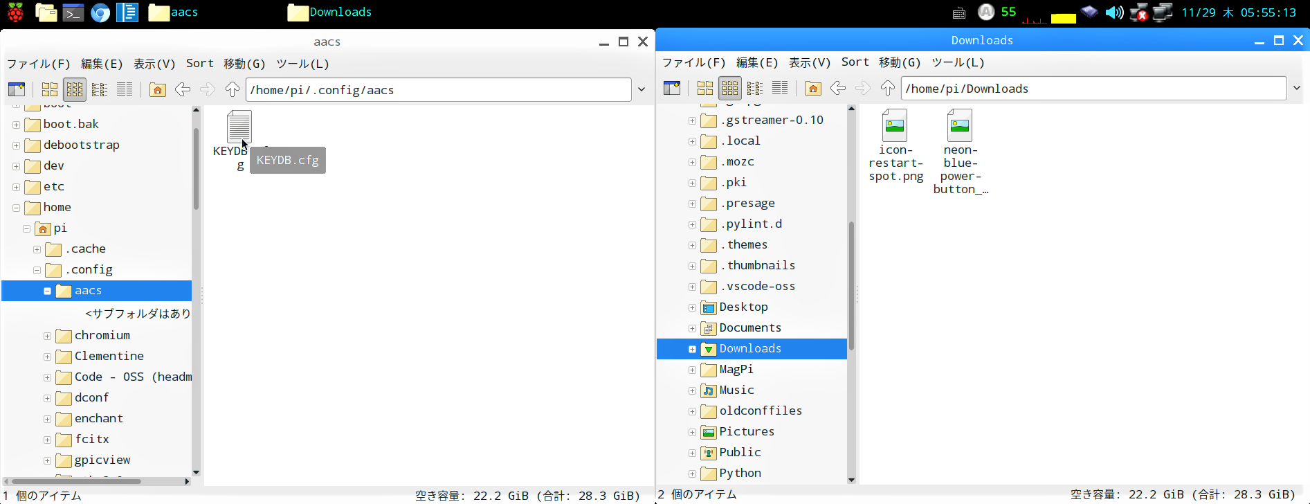Open Chromium browser from the taskbar

tap(100, 12)
